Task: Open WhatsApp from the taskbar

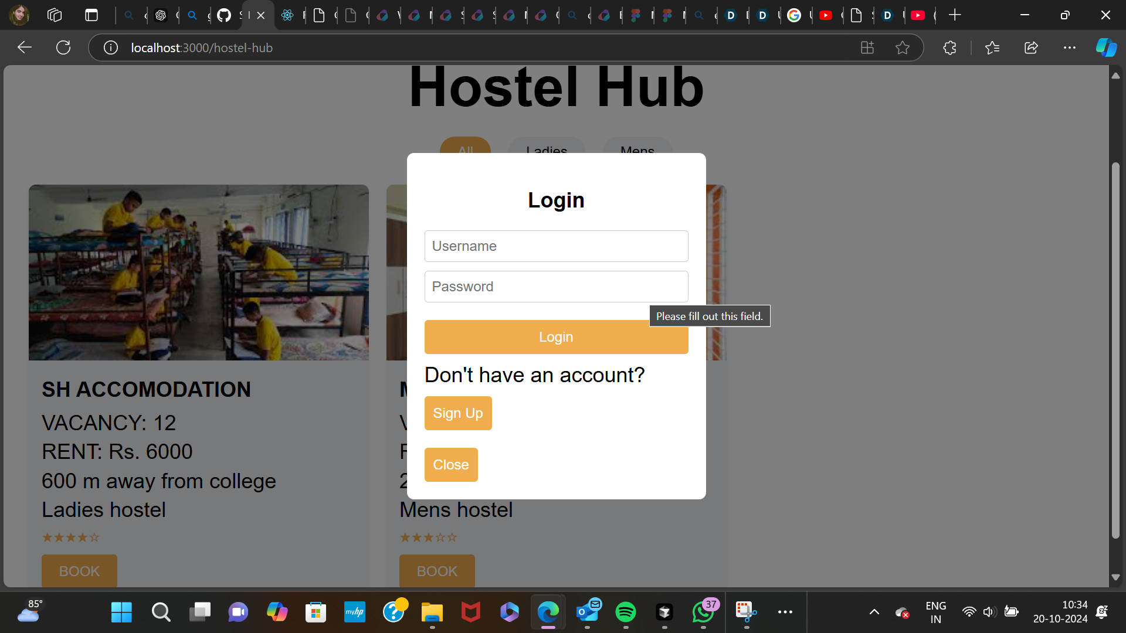Action: point(703,612)
